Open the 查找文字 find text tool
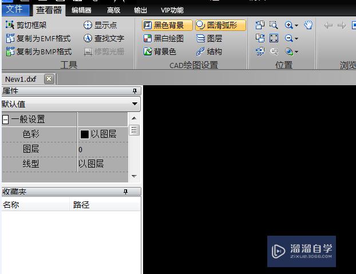Screen dimensions: 356x274 coord(104,38)
